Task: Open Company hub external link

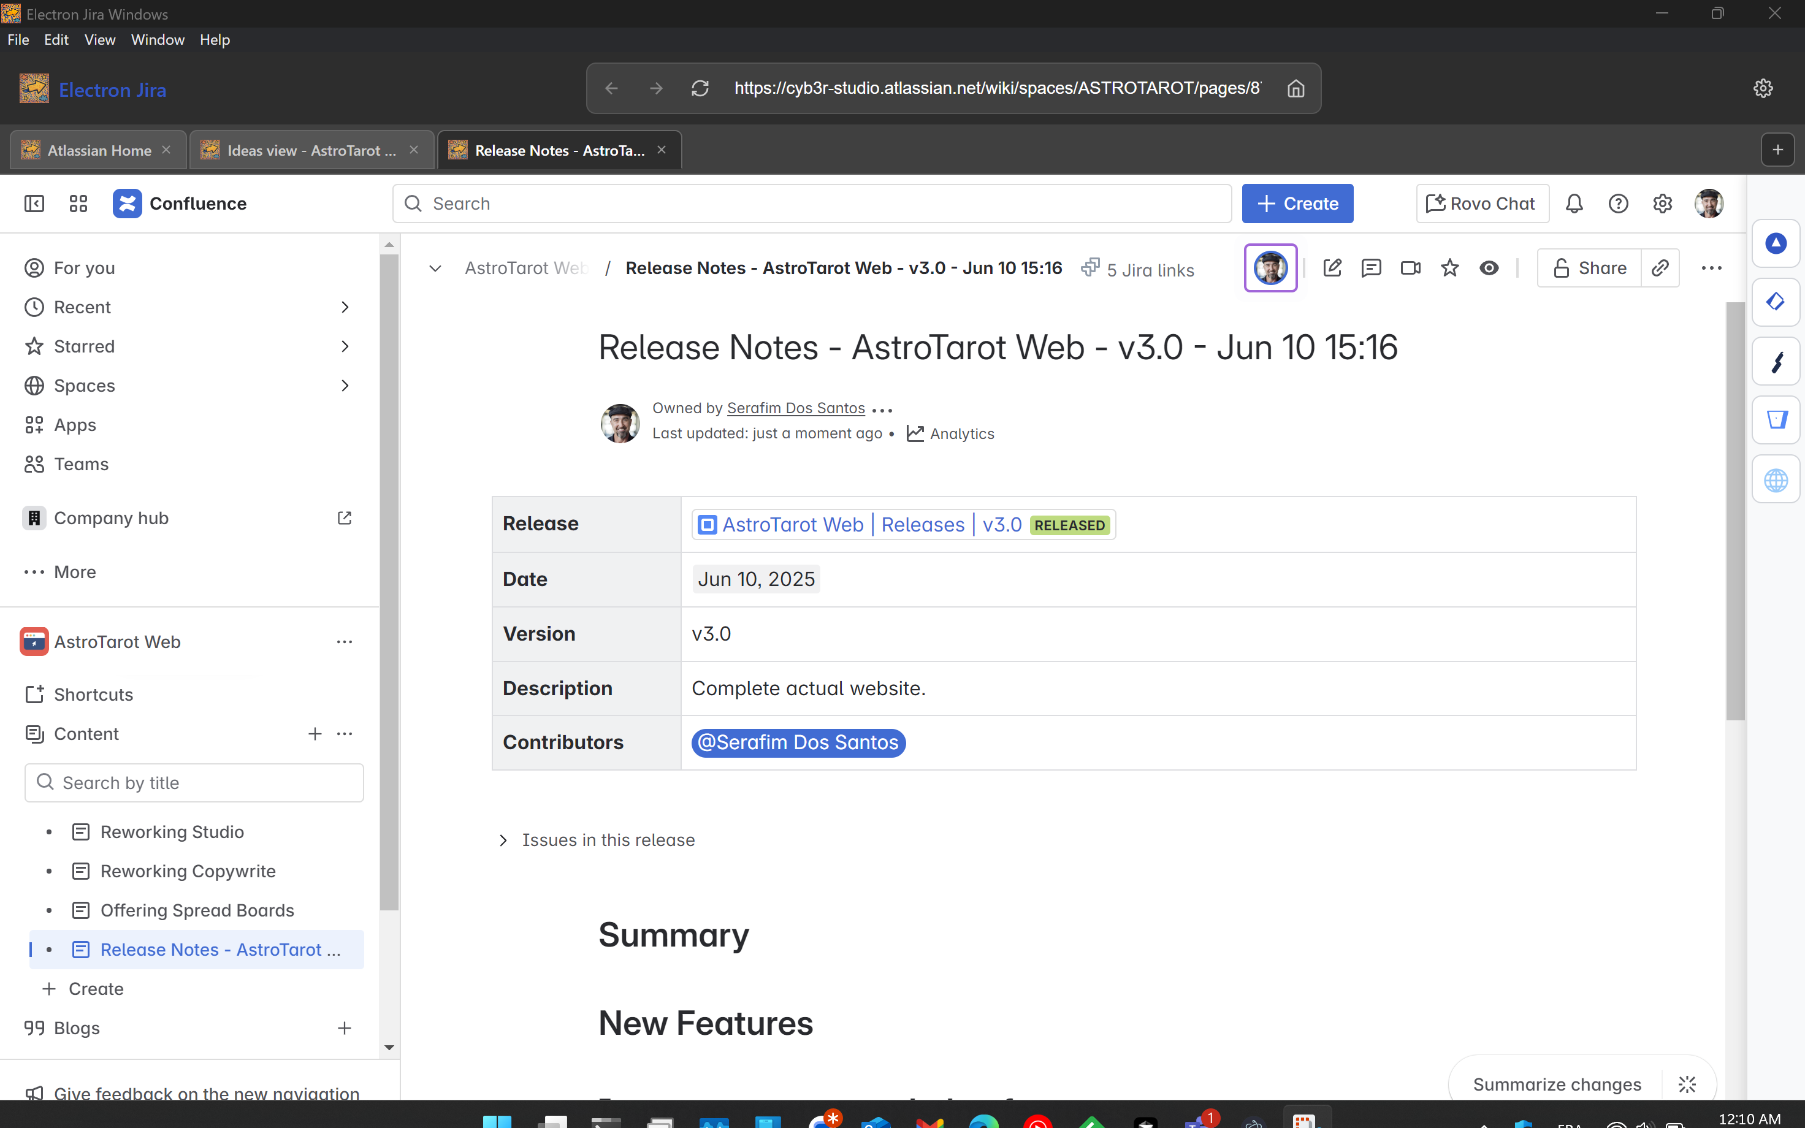Action: click(x=344, y=518)
